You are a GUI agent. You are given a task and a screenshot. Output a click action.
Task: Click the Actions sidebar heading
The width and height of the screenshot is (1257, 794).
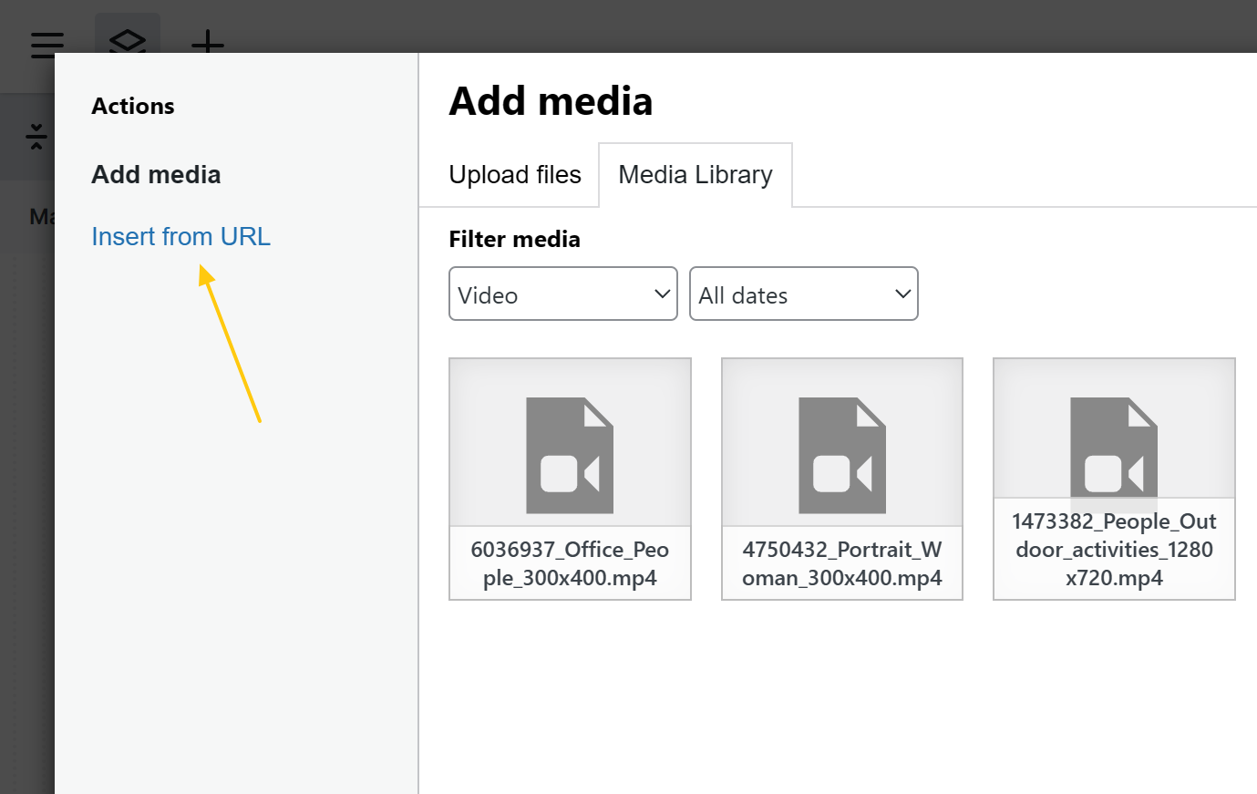[x=133, y=107]
